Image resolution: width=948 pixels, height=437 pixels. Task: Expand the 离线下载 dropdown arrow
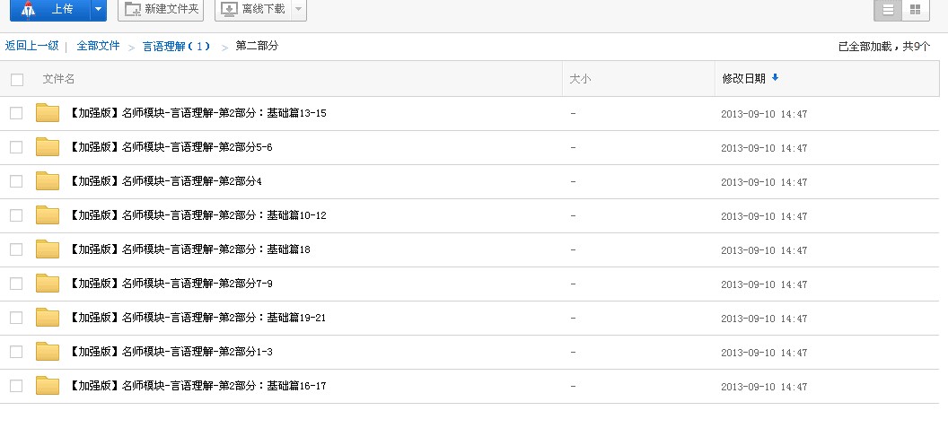pos(298,10)
